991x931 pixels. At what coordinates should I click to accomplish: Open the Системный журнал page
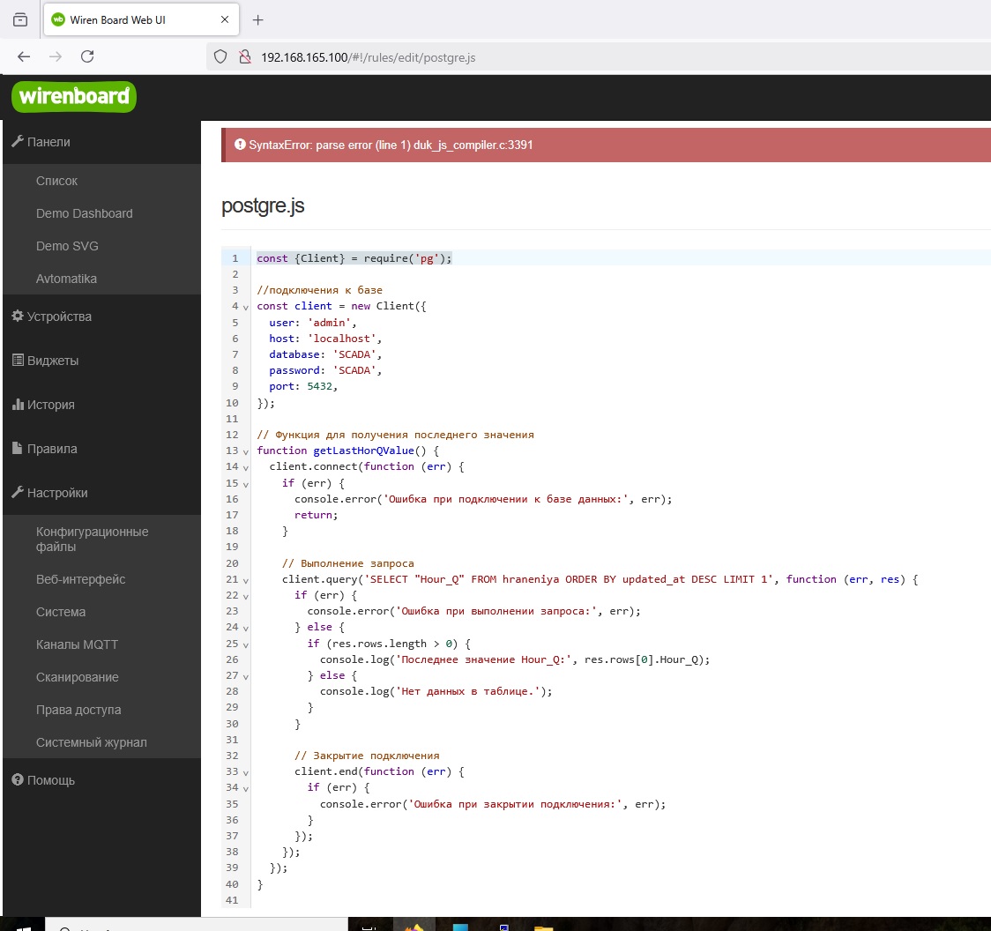(92, 742)
